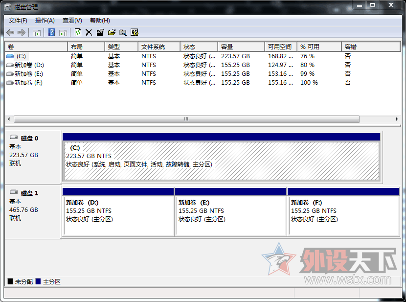Open the 操作(A) menu

pyautogui.click(x=45, y=21)
